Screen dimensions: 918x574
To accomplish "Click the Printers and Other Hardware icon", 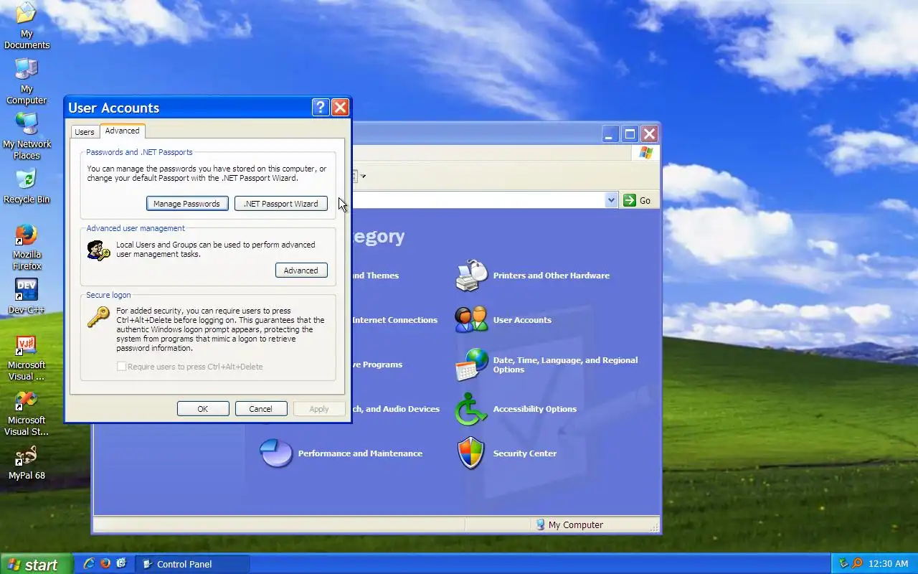I will [471, 276].
